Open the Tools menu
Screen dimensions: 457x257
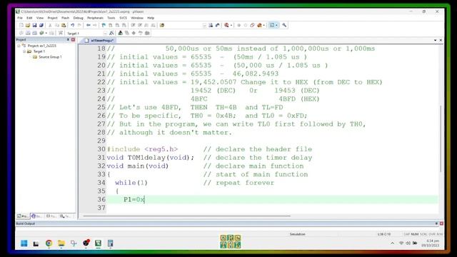tap(111, 18)
